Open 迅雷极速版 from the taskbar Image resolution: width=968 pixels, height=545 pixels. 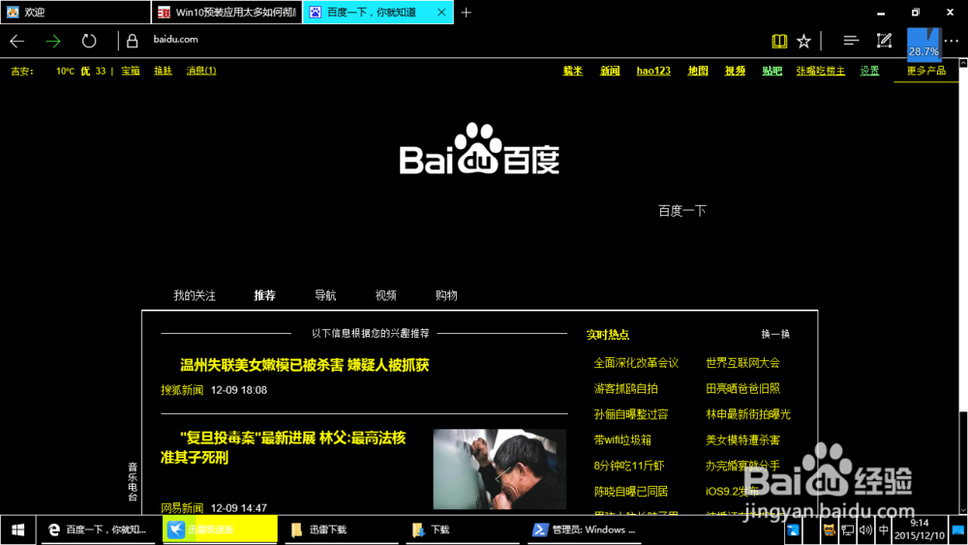point(220,530)
